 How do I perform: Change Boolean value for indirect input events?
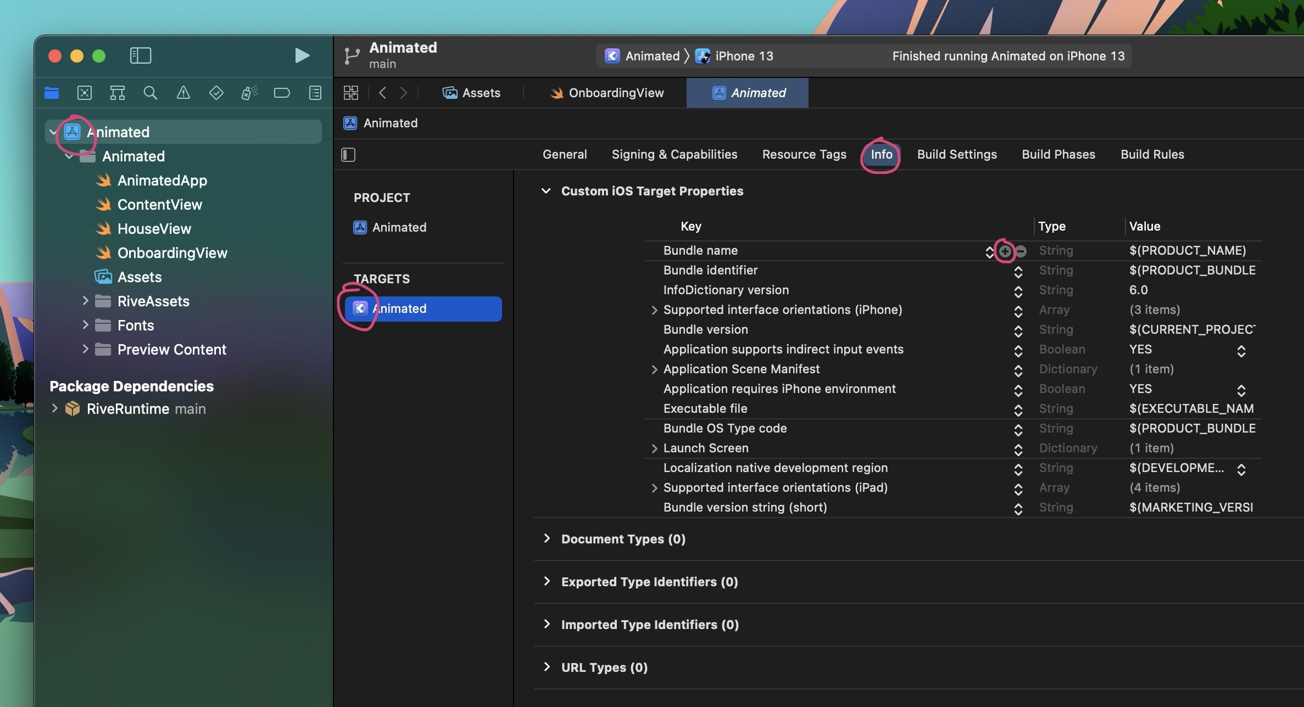coord(1241,350)
